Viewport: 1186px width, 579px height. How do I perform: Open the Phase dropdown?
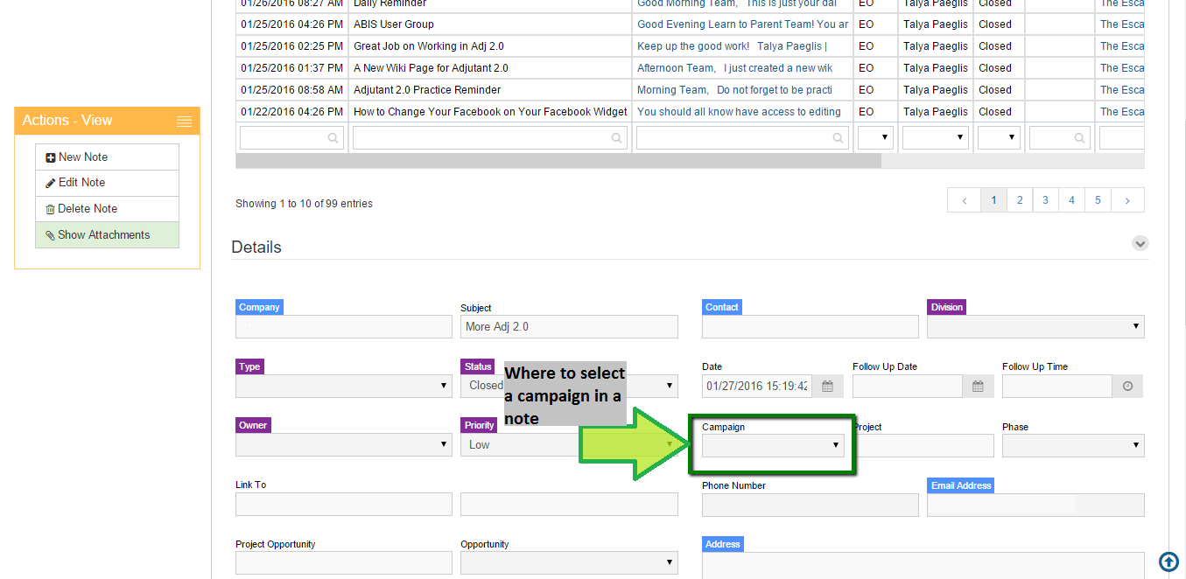[x=1072, y=445]
